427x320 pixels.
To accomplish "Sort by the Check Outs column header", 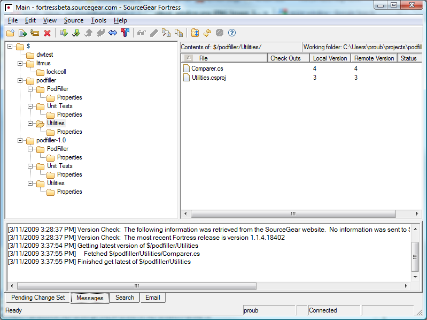I will (x=285, y=58).
